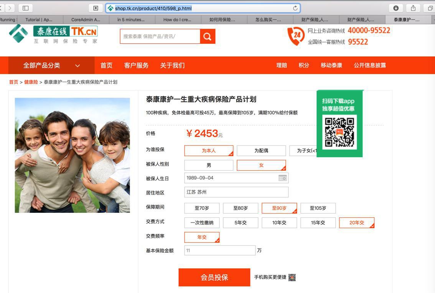
Task: Choose coverage period 至90岁
Action: (x=279, y=208)
